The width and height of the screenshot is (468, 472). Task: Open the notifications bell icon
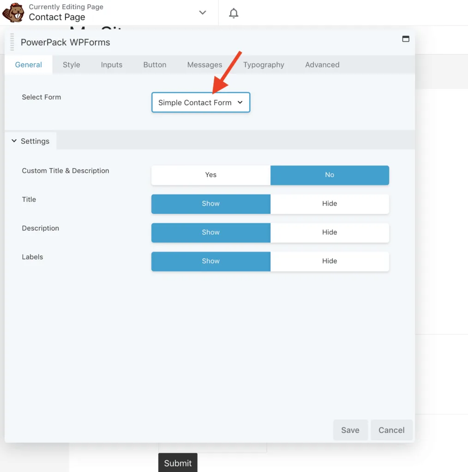234,13
